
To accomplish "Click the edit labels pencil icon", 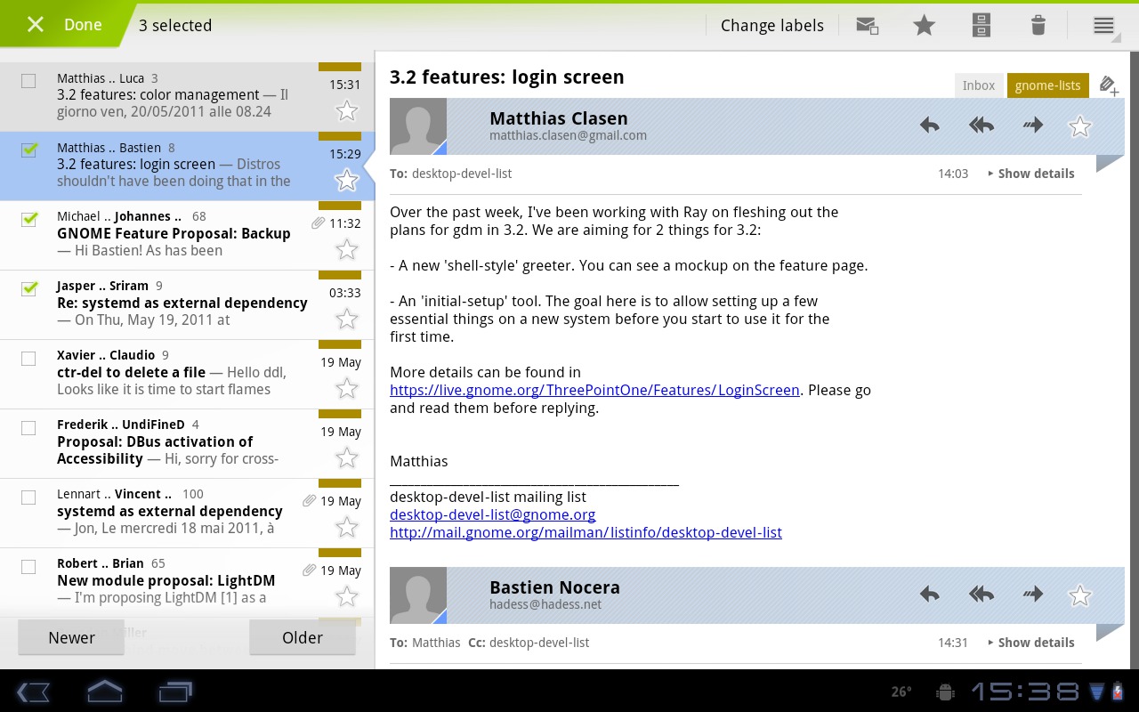I will 1109,85.
